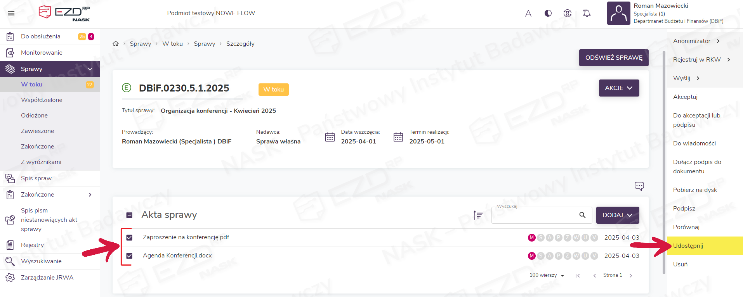The image size is (743, 297).
Task: Open the W toku breadcrumb link
Action: (172, 44)
